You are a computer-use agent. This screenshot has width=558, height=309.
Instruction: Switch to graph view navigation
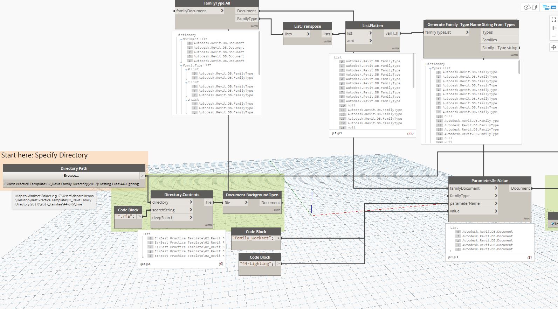pos(549,7)
